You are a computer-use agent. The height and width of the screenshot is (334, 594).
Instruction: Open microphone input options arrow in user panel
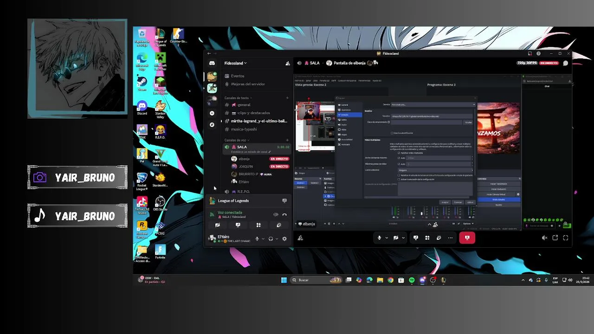(263, 239)
